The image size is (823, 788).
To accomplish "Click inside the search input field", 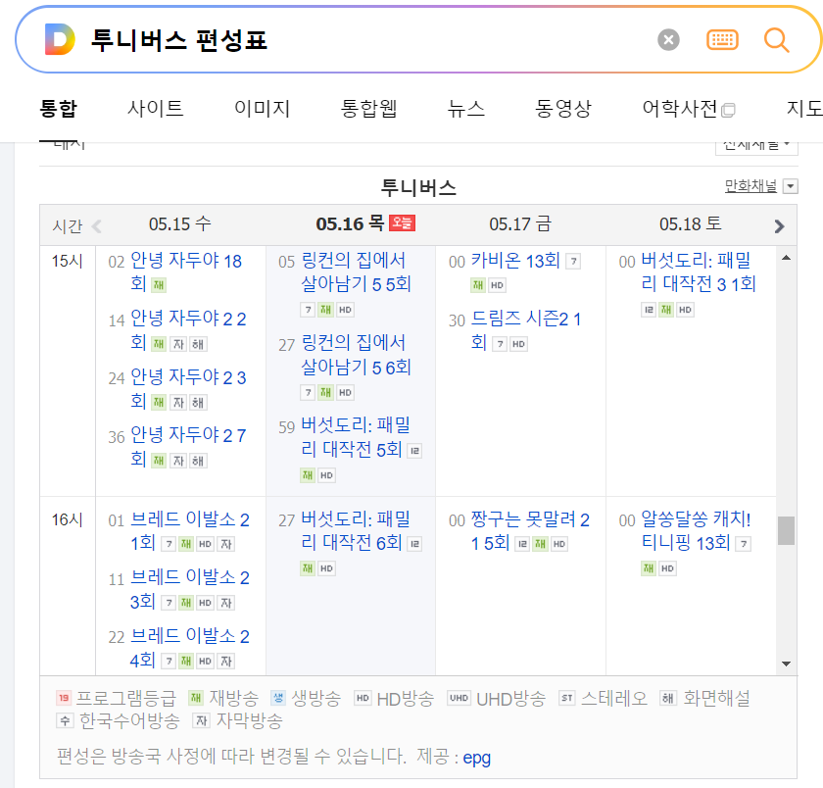I will [x=294, y=39].
